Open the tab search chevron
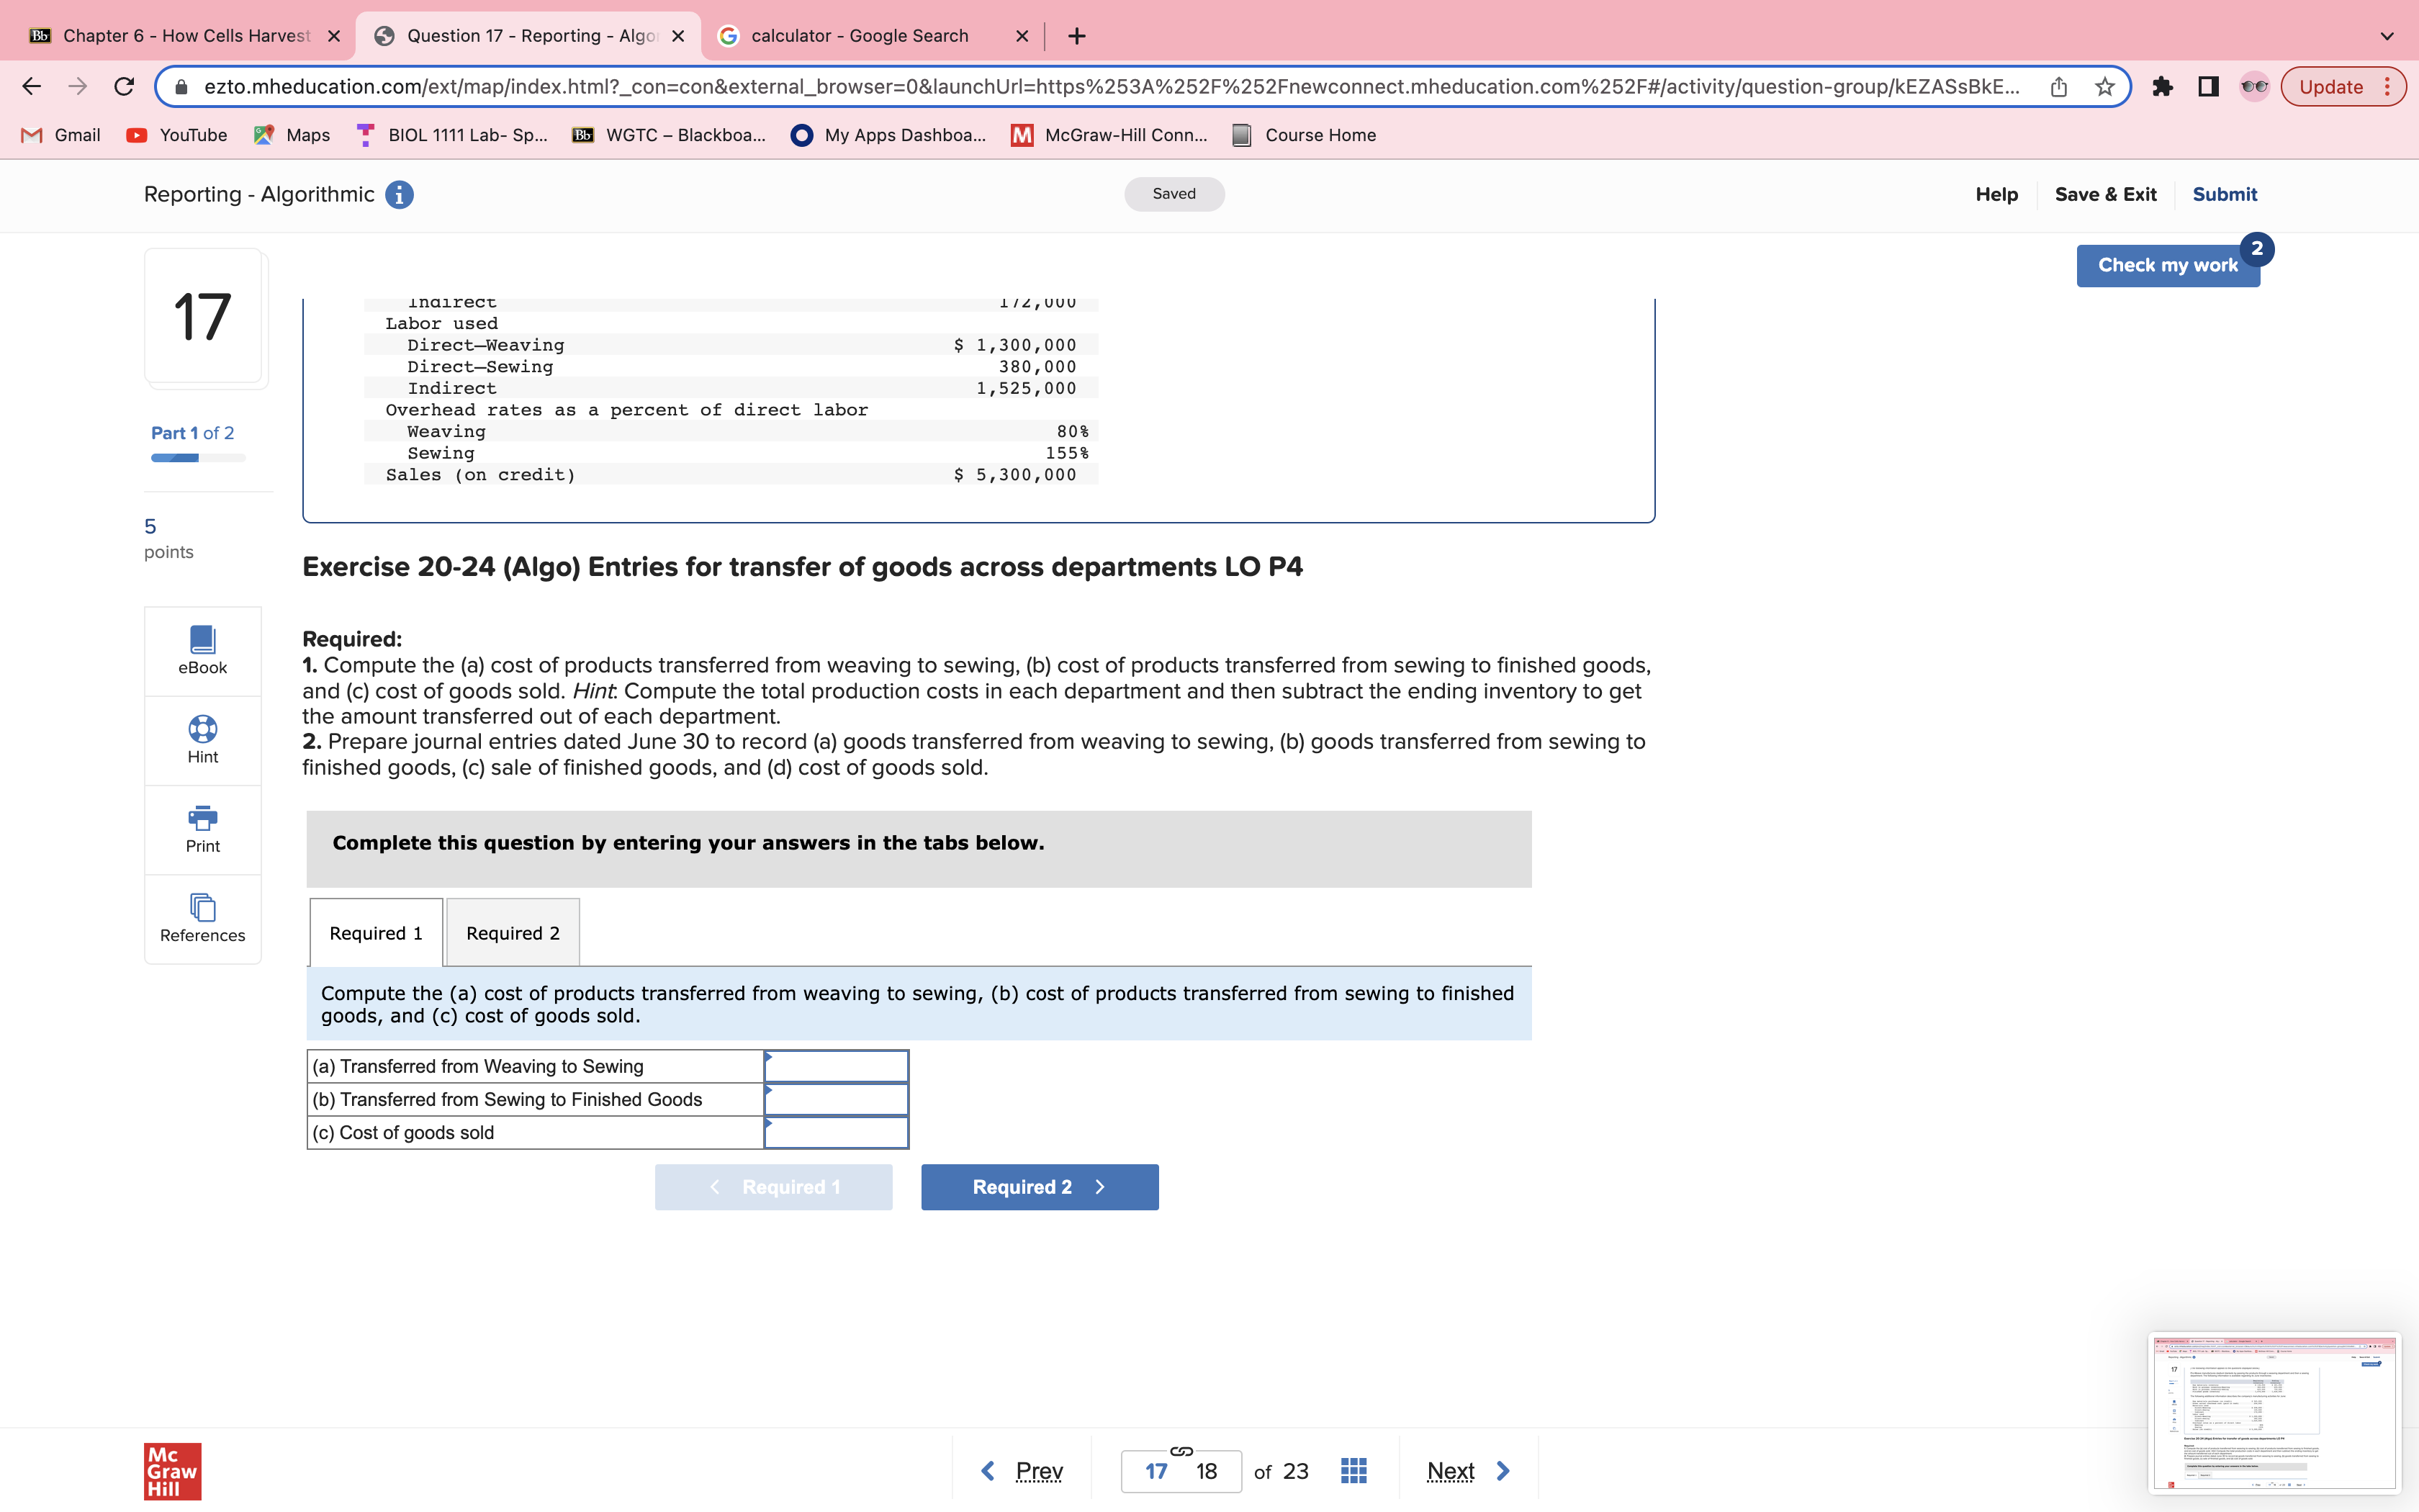 [x=2386, y=35]
